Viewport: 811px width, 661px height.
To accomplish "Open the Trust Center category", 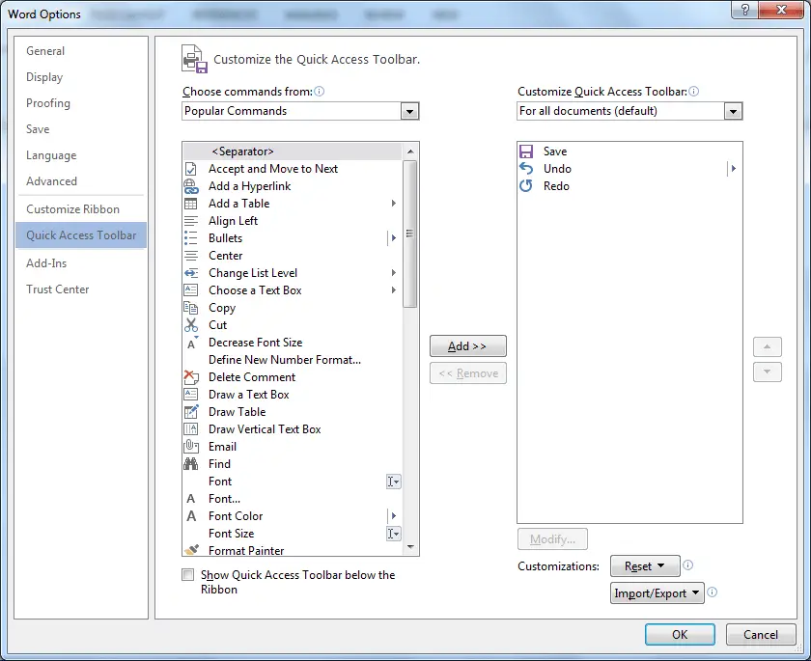I will click(58, 289).
